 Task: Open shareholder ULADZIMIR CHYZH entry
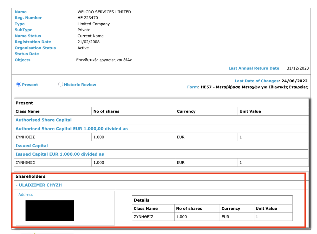pos(39,185)
